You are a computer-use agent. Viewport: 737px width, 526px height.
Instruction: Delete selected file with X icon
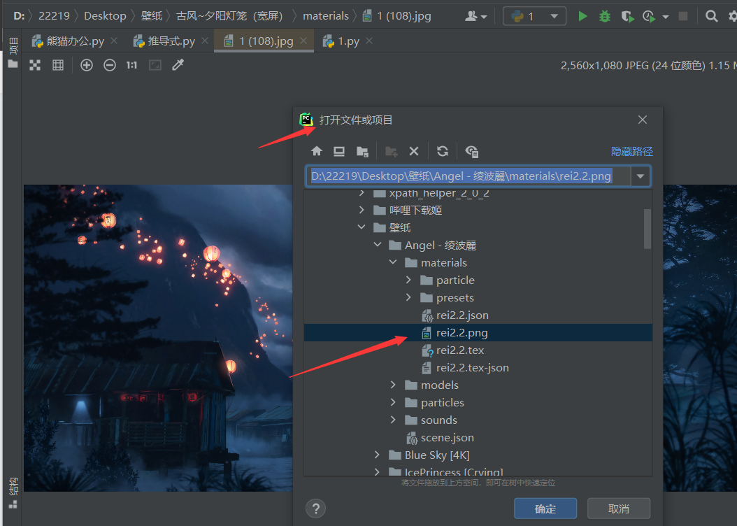coord(414,151)
